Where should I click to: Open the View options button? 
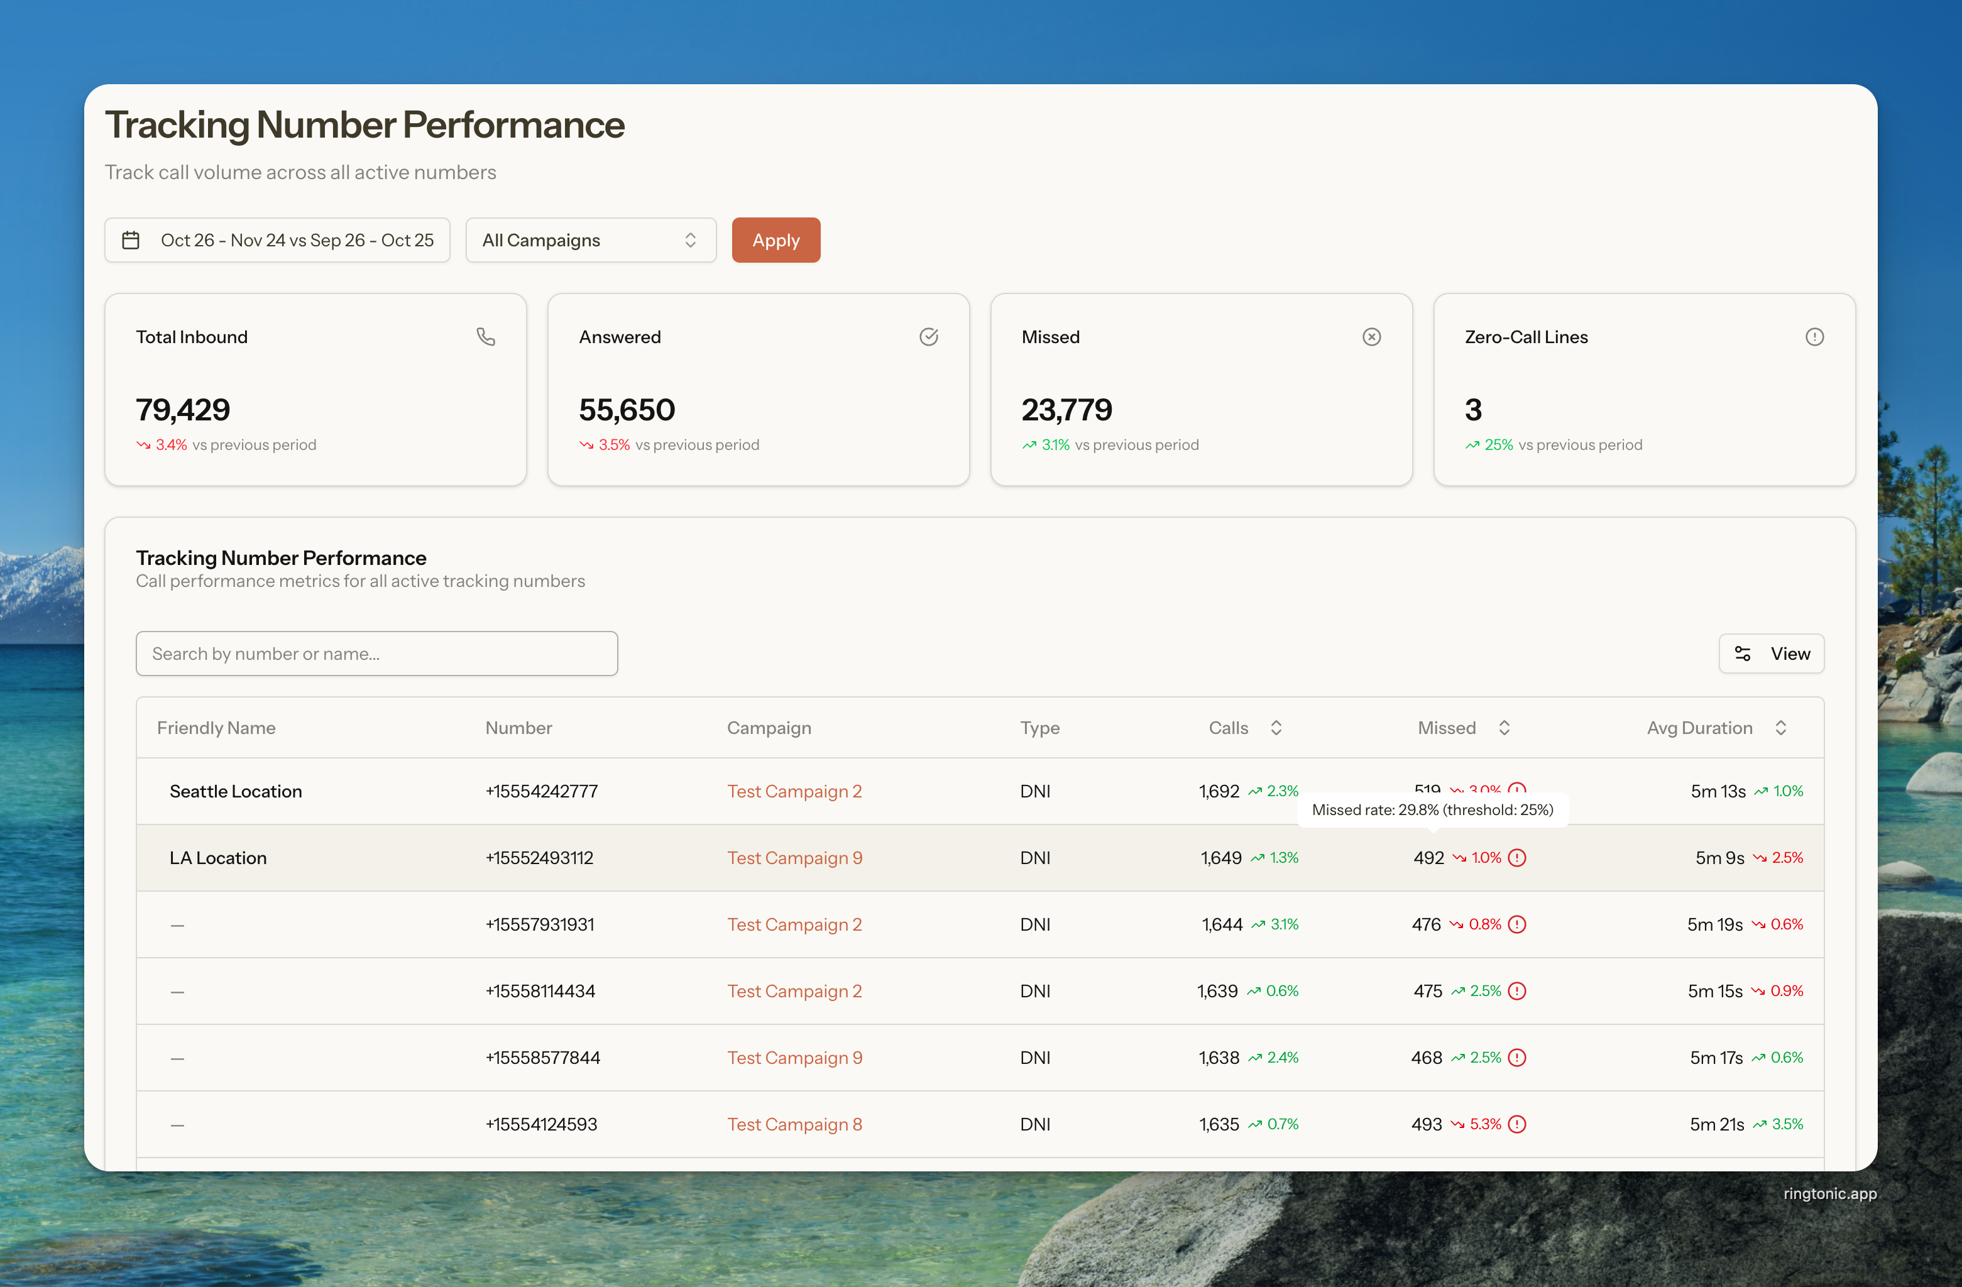pyautogui.click(x=1771, y=653)
